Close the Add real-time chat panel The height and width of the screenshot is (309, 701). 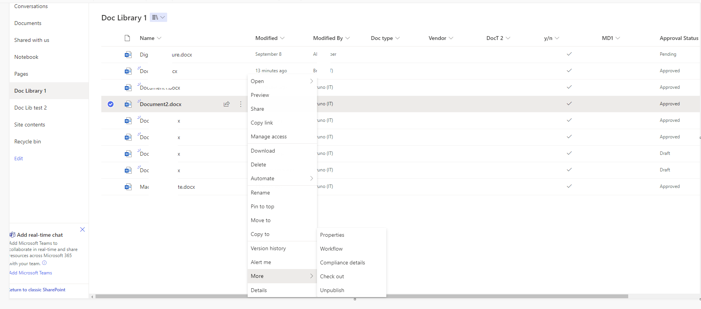tap(82, 229)
